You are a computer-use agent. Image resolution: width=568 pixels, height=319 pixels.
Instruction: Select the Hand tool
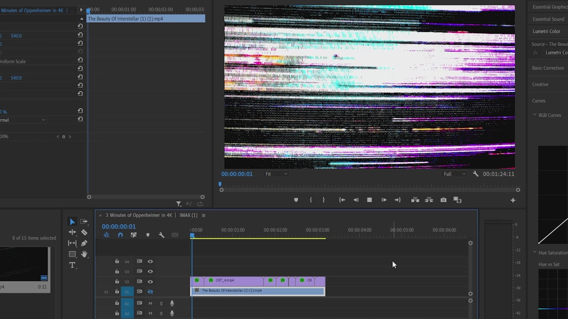tap(84, 254)
